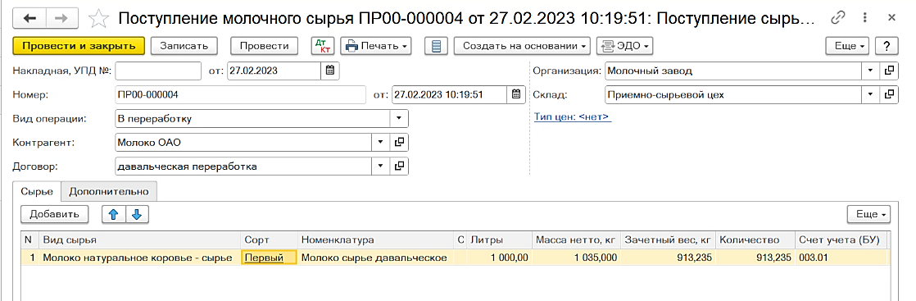The image size is (916, 301).
Task: Select Счет учета cell 003.01
Action: 841,258
